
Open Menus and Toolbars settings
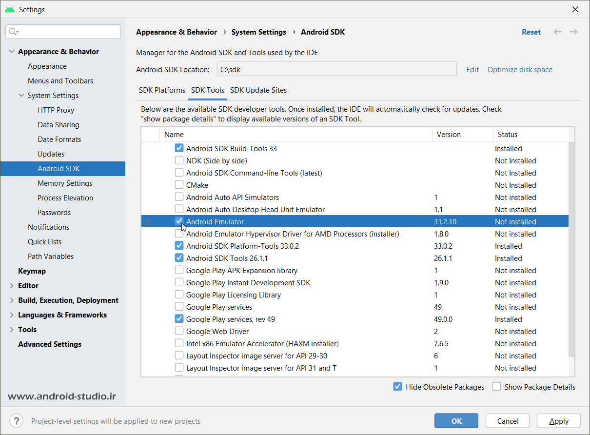60,81
